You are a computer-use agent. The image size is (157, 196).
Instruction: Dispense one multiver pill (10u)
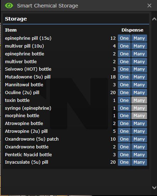click(124, 46)
